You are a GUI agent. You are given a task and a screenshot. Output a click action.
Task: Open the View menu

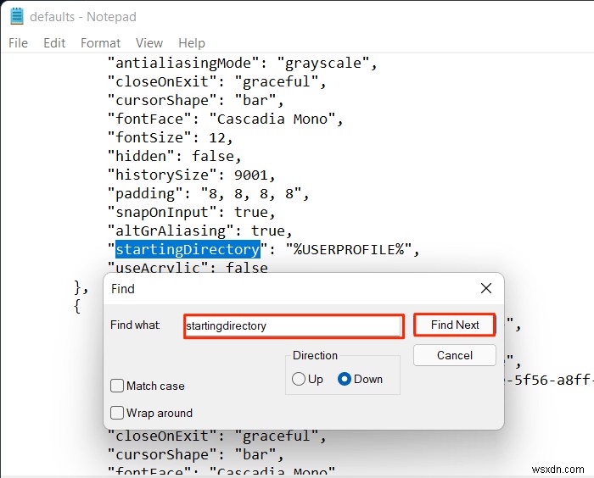pyautogui.click(x=149, y=43)
